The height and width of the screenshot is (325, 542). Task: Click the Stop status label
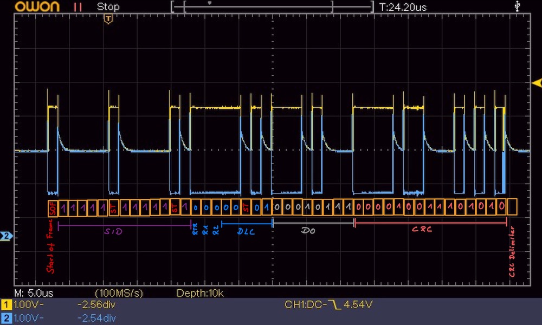point(108,7)
